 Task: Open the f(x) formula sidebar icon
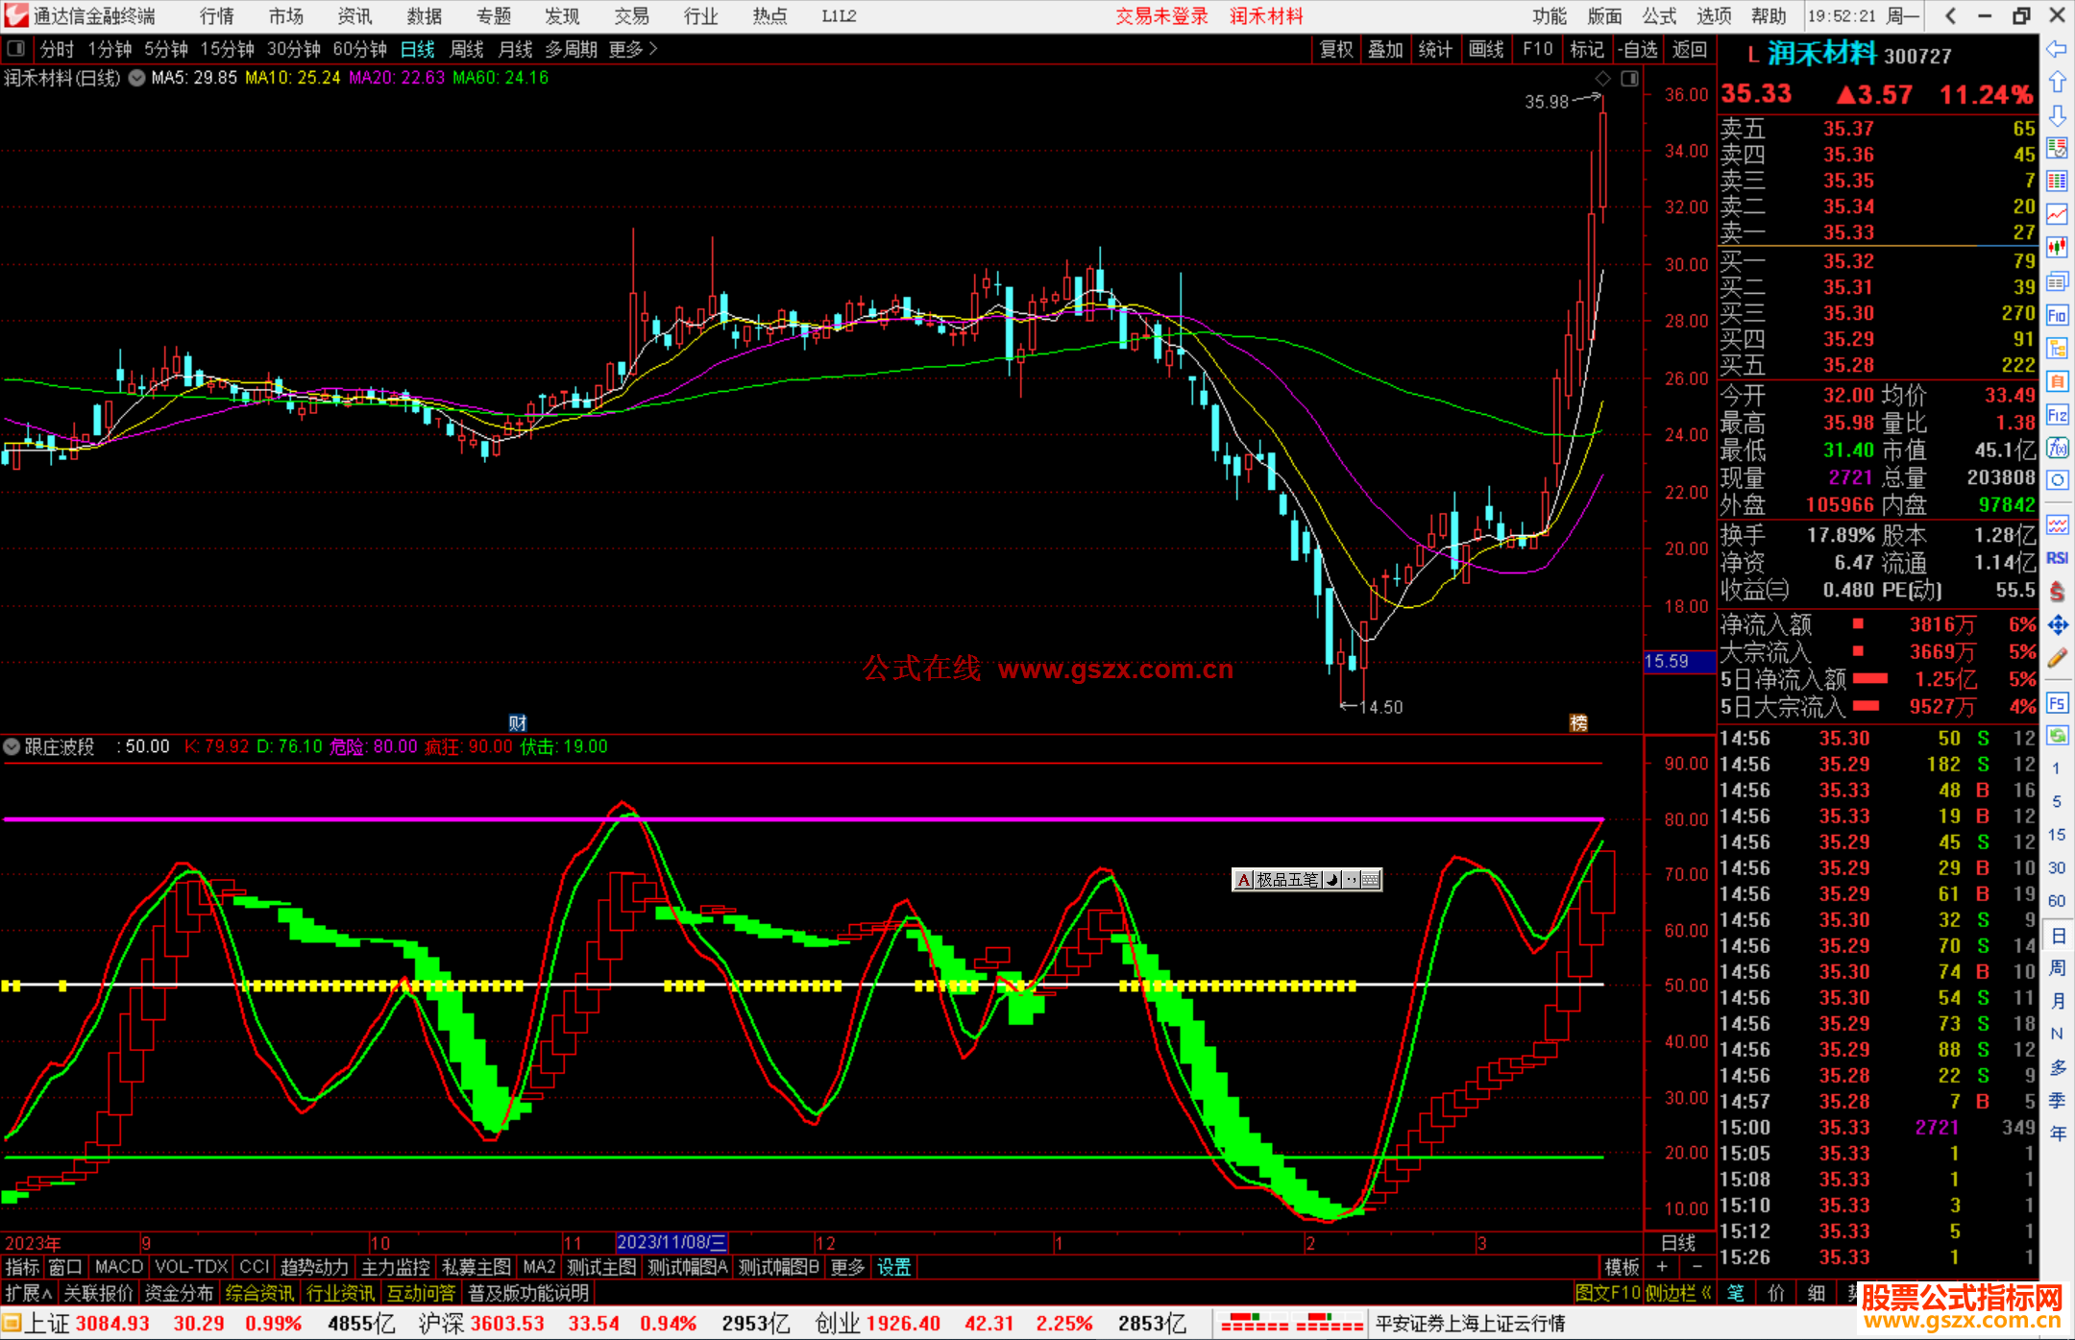2057,448
